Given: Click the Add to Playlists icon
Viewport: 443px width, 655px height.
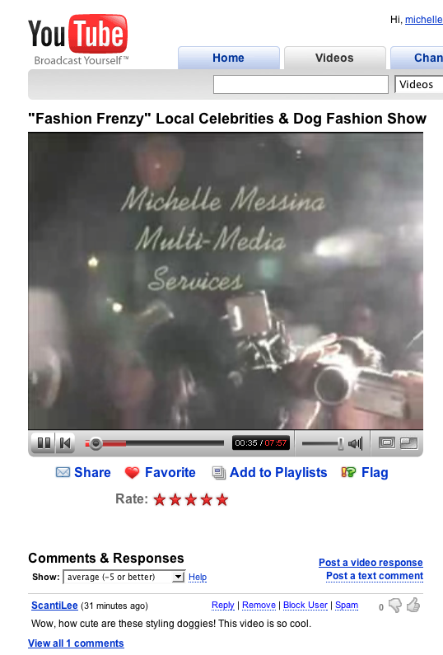Looking at the screenshot, I should pyautogui.click(x=219, y=473).
